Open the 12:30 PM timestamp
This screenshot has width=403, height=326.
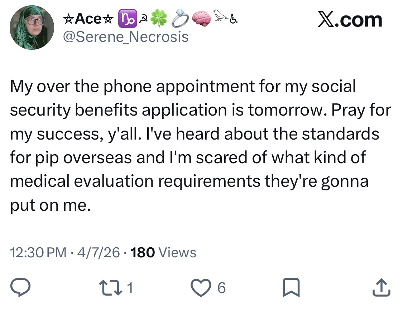38,252
